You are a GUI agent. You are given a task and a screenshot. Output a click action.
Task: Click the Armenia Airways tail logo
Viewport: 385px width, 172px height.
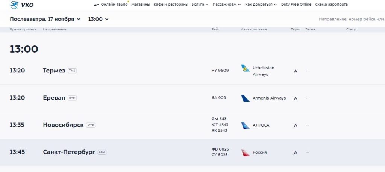tap(245, 98)
